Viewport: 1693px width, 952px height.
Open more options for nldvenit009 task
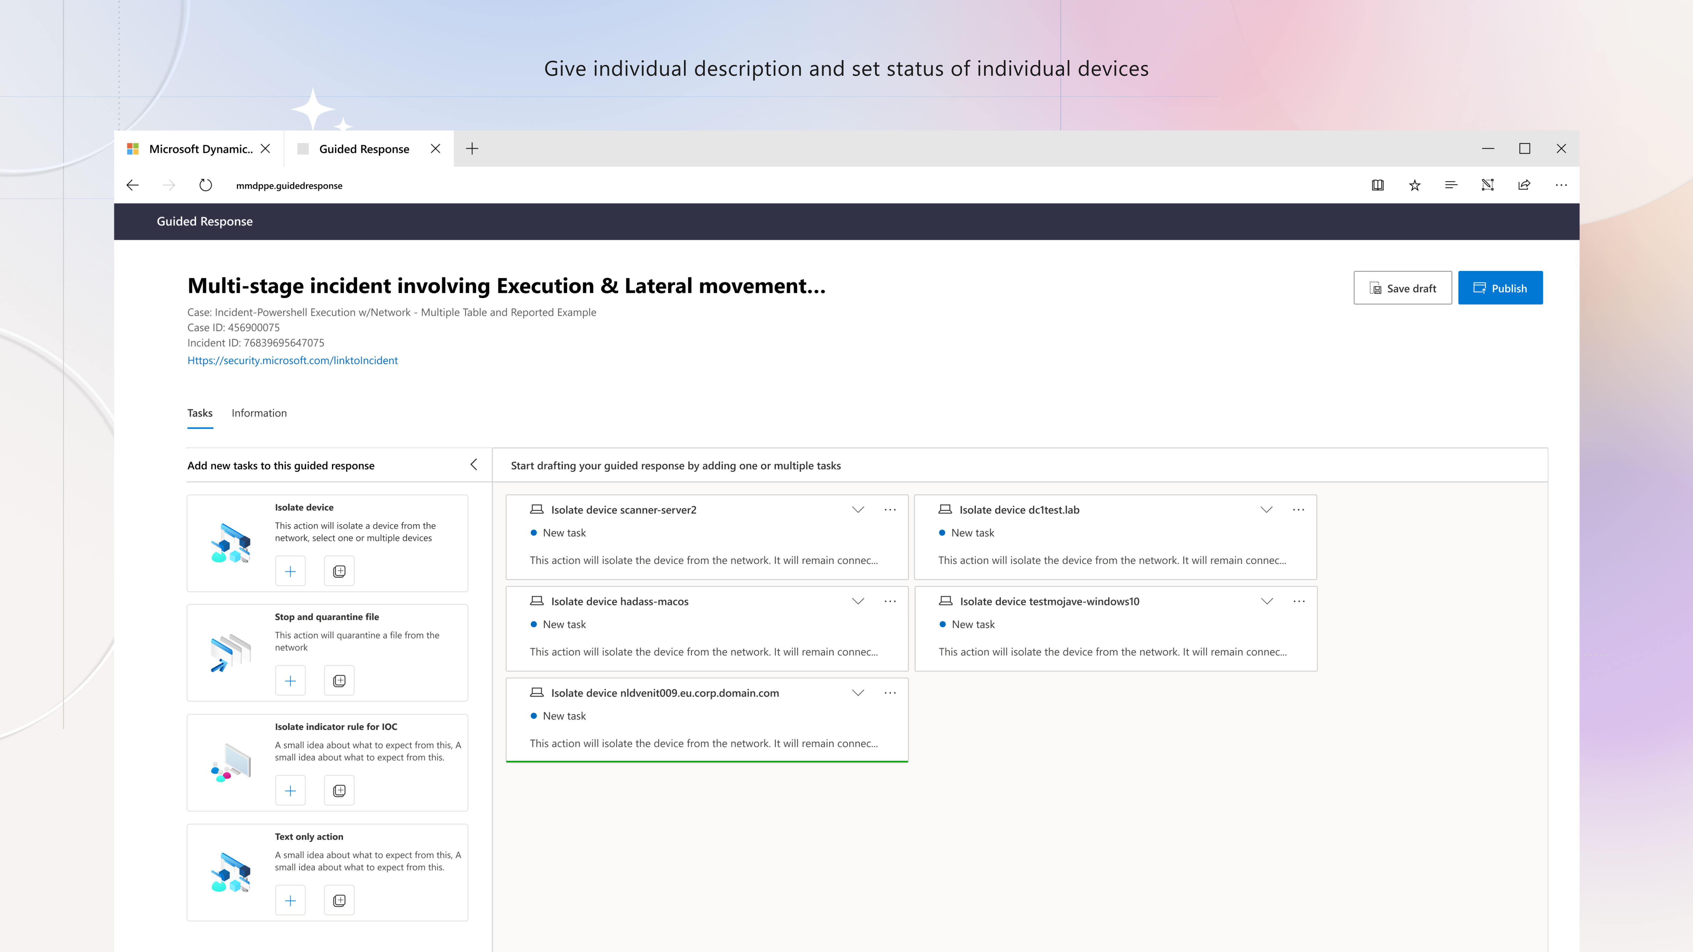(890, 693)
